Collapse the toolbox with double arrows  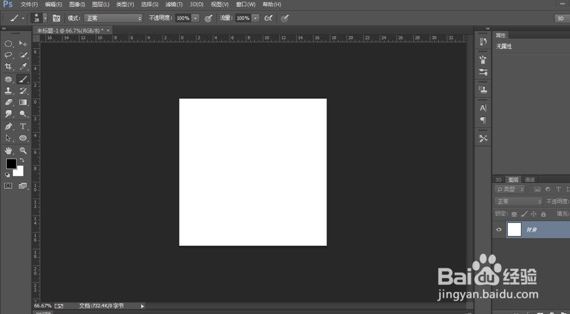click(3, 28)
